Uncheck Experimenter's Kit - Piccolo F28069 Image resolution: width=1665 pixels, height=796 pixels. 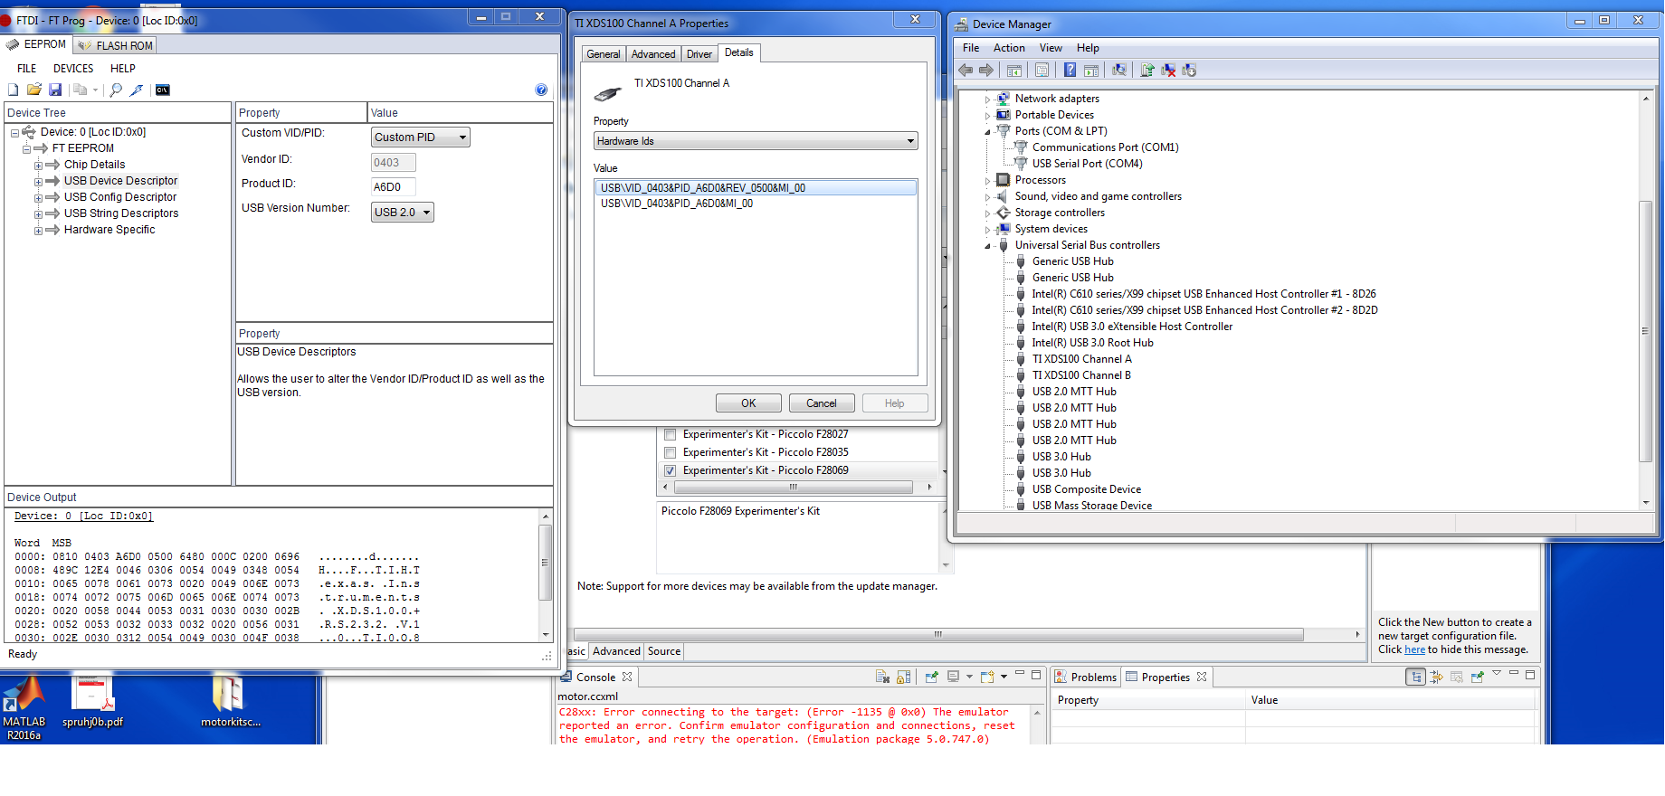click(671, 470)
